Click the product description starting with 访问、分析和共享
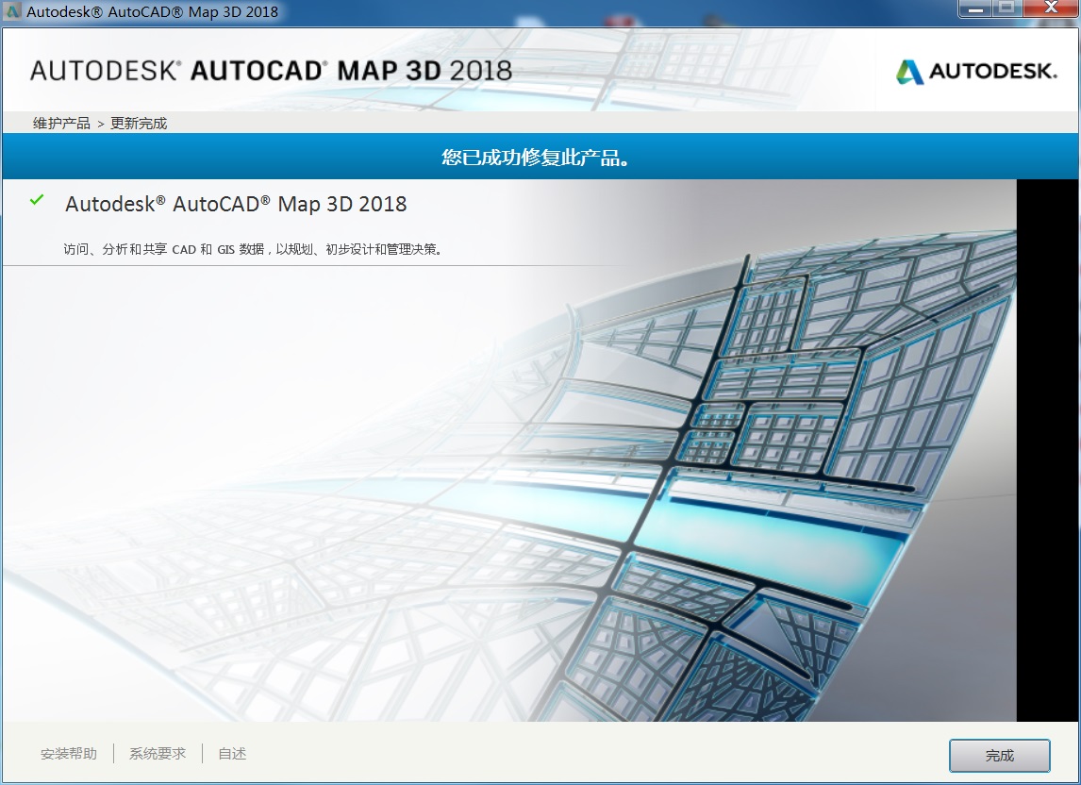Screen dimensions: 1081x785 click(x=252, y=249)
